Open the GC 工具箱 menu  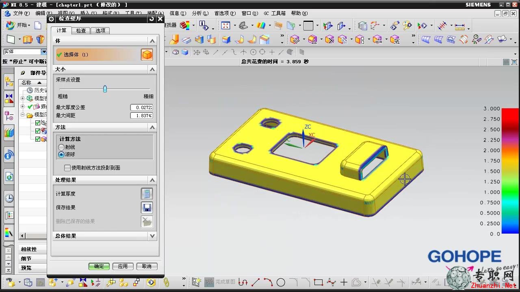coord(275,13)
